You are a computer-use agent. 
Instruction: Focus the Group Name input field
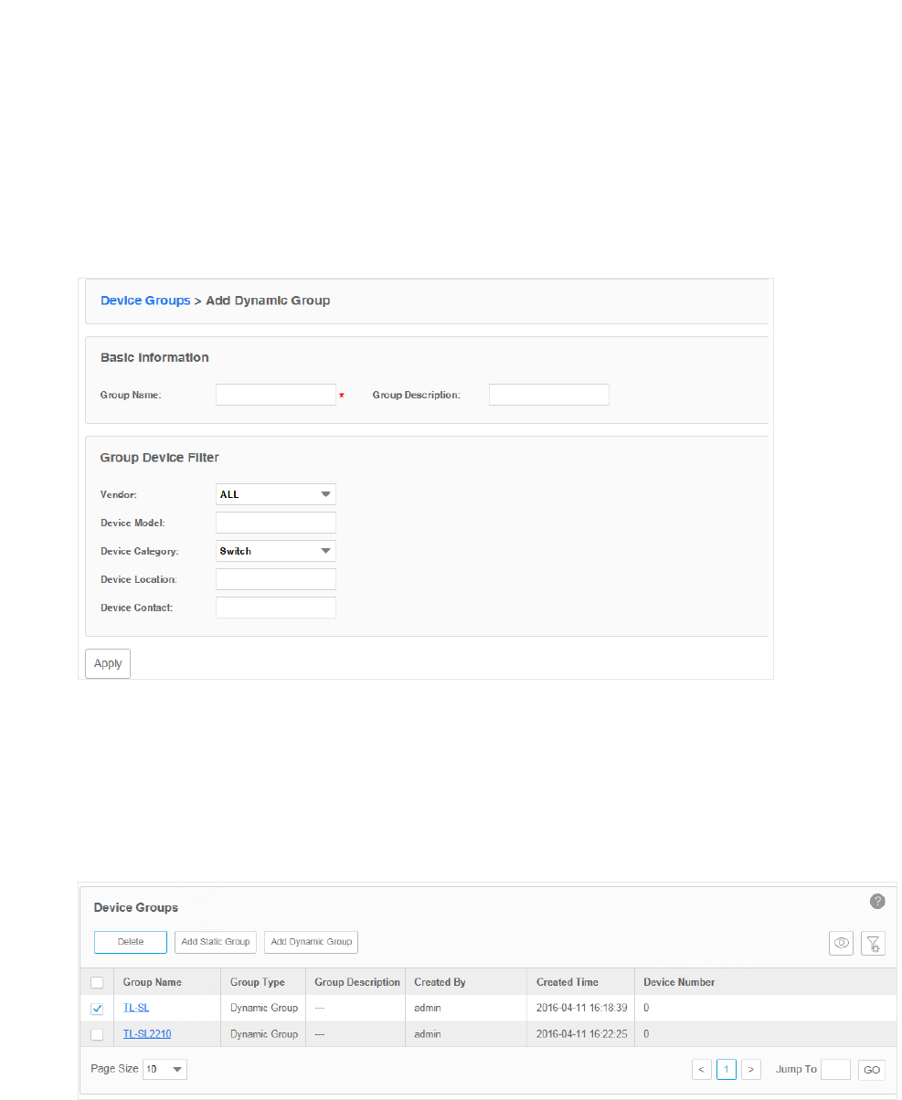tap(276, 395)
